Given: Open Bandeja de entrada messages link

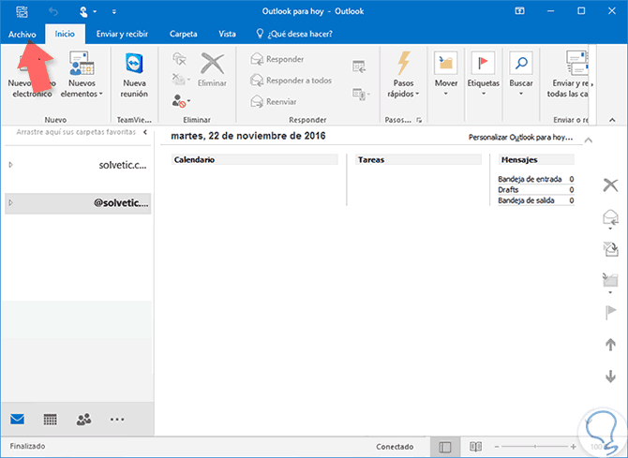Looking at the screenshot, I should point(530,179).
